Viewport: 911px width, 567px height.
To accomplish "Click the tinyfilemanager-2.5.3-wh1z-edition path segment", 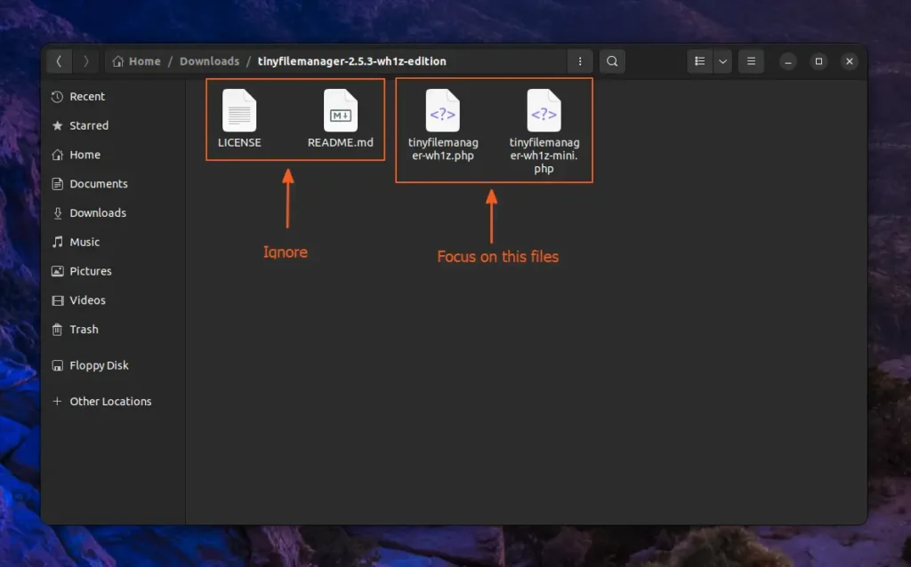I will pyautogui.click(x=351, y=61).
